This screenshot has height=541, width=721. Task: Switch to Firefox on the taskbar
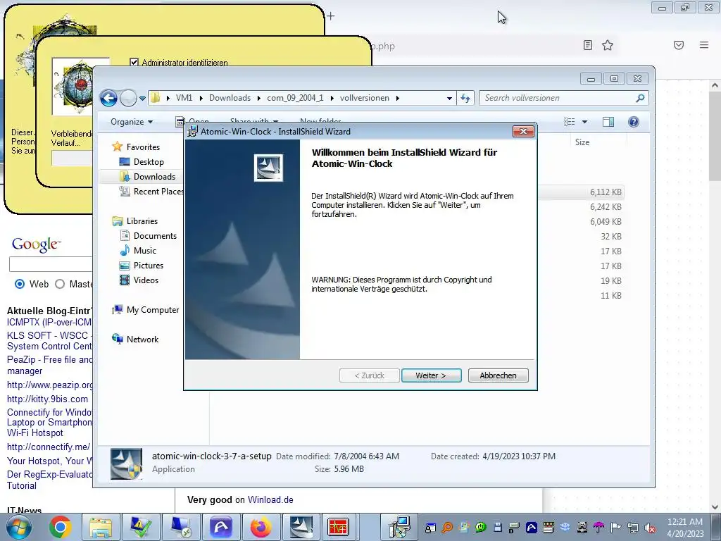click(x=261, y=527)
